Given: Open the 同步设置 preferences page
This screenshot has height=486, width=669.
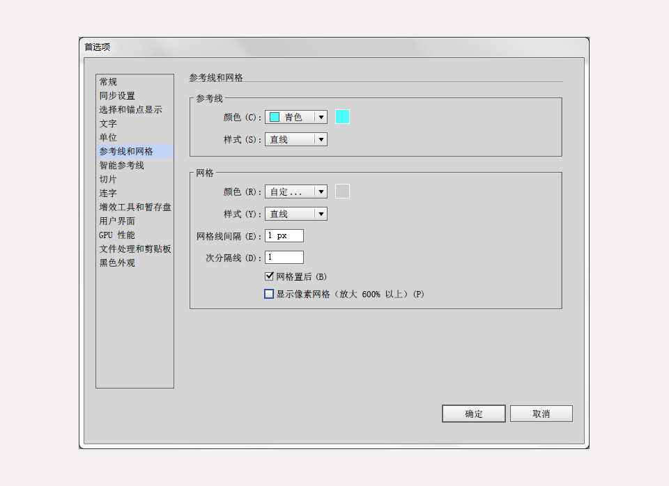Looking at the screenshot, I should point(117,95).
